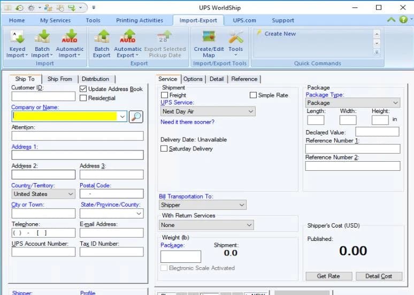
Task: Open the Home ribbon tab
Action: click(17, 20)
